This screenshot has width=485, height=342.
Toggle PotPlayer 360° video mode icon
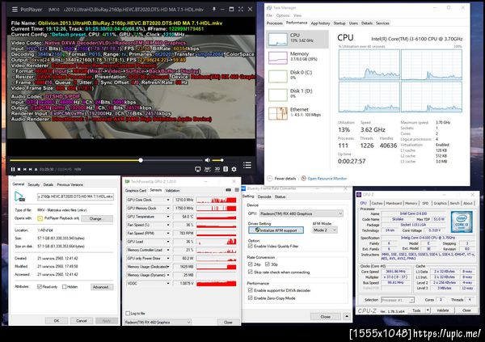coord(208,169)
